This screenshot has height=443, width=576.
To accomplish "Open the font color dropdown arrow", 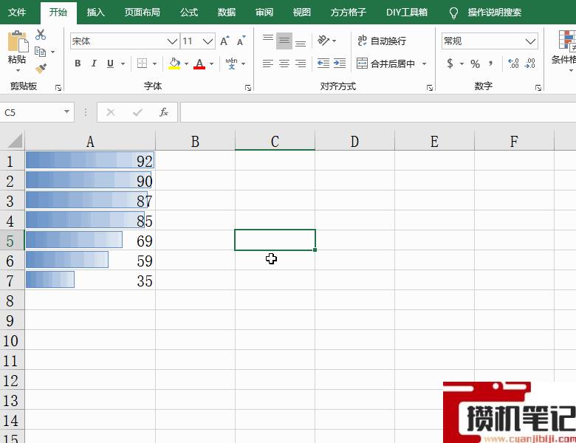I will point(212,64).
